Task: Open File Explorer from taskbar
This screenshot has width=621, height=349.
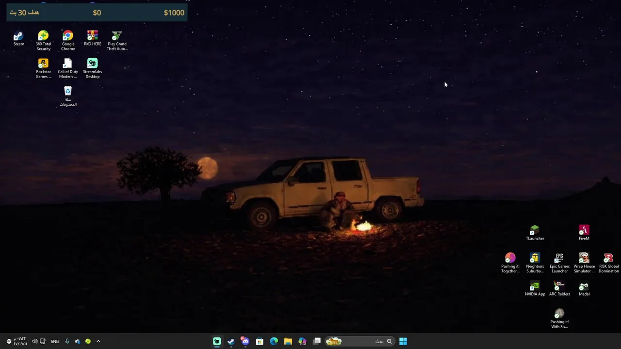Action: [x=288, y=341]
